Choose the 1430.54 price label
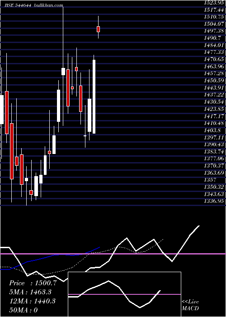This screenshot has width=226, height=317. point(214,102)
